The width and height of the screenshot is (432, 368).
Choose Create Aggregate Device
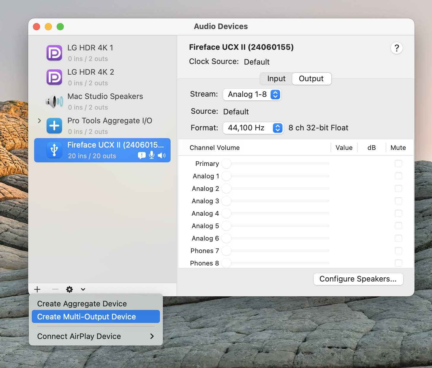click(x=96, y=304)
